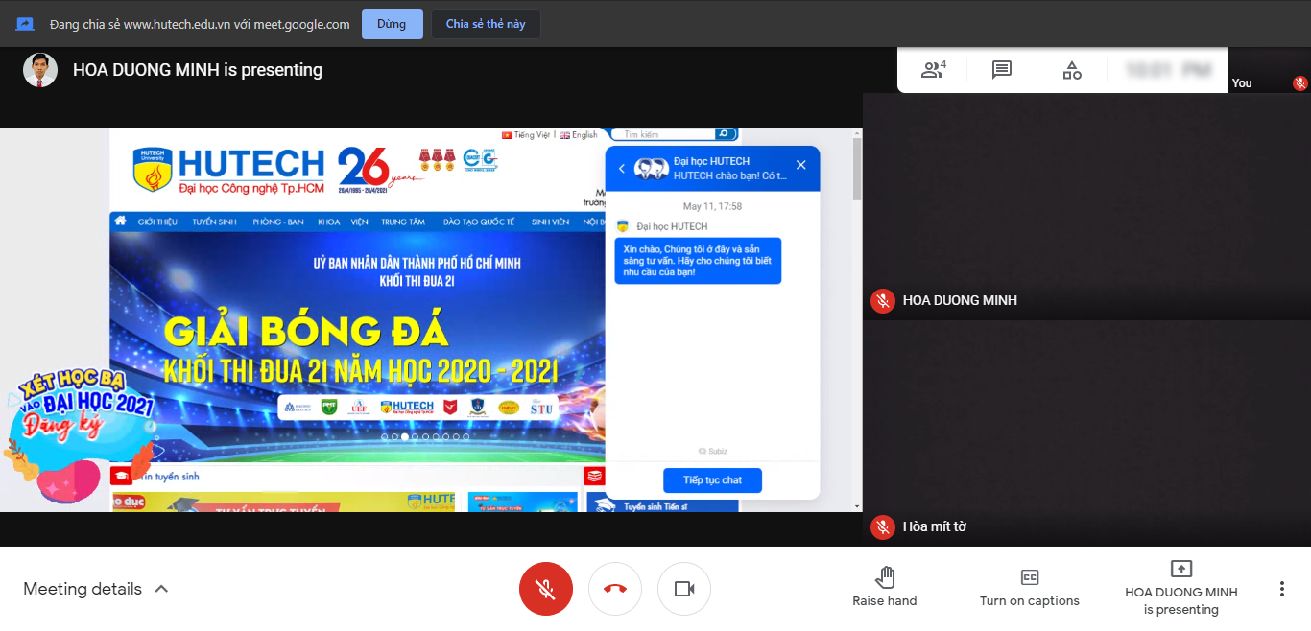Image resolution: width=1311 pixels, height=631 pixels.
Task: Click the Dừng stop sharing button
Action: 392,24
